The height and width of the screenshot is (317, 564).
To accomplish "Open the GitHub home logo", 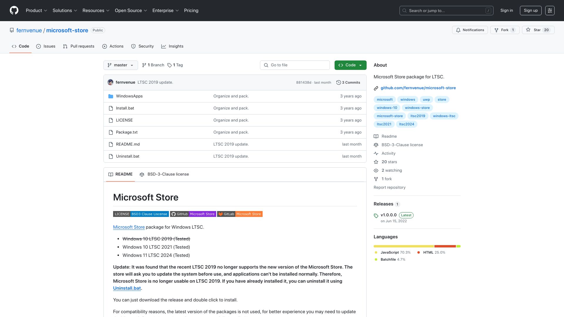I will coord(14,11).
